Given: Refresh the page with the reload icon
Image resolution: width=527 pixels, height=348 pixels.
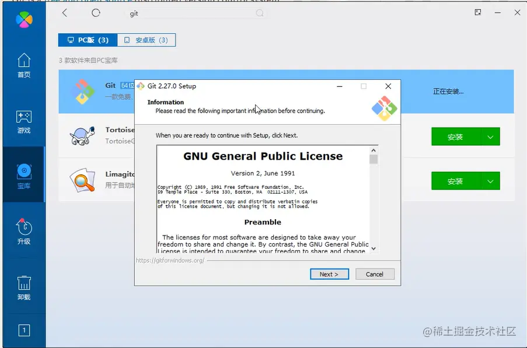Looking at the screenshot, I should (96, 13).
